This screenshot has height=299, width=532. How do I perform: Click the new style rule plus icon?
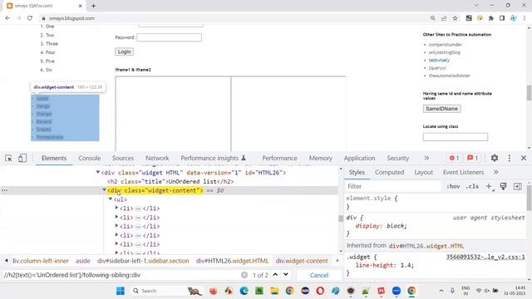[489, 186]
